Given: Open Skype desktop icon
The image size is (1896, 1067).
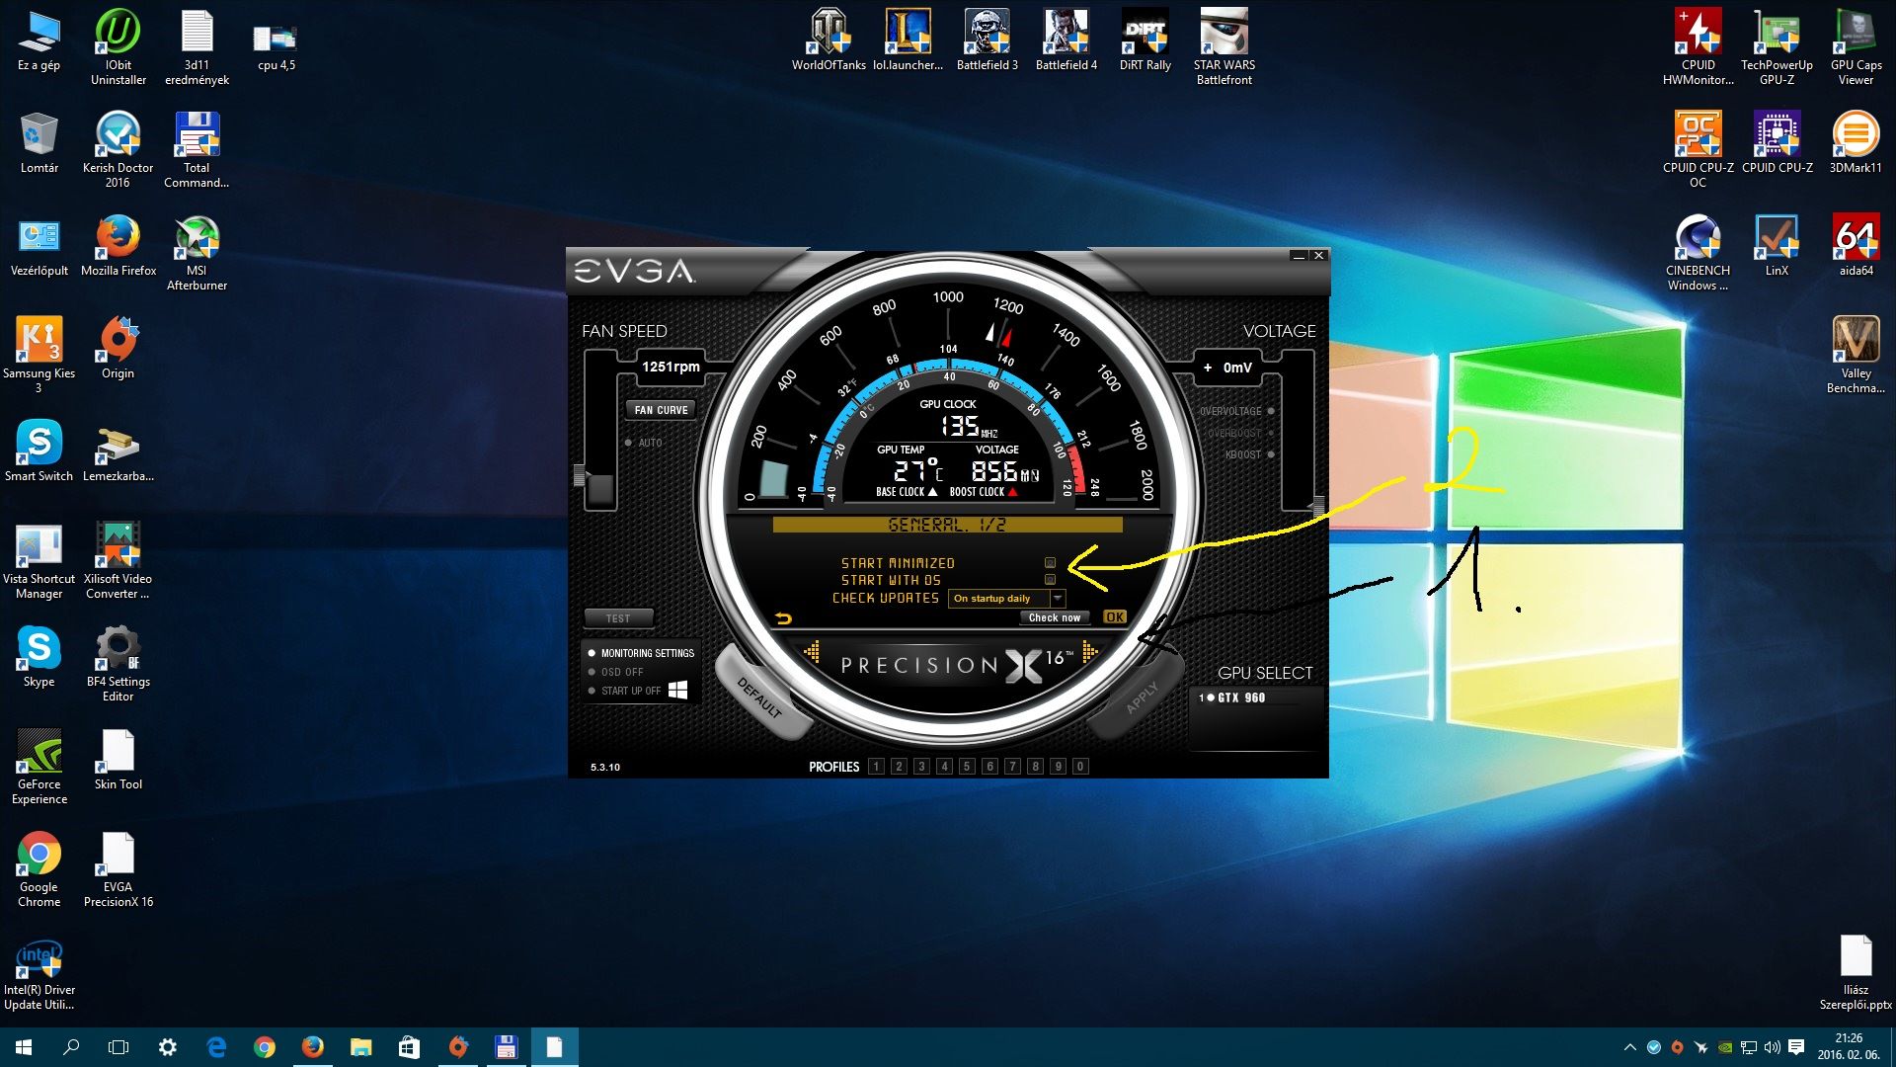Looking at the screenshot, I should (39, 656).
